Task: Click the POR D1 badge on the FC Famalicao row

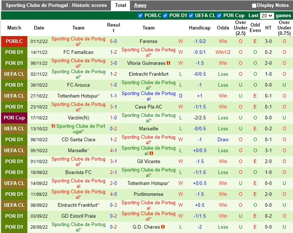Action: (14, 52)
